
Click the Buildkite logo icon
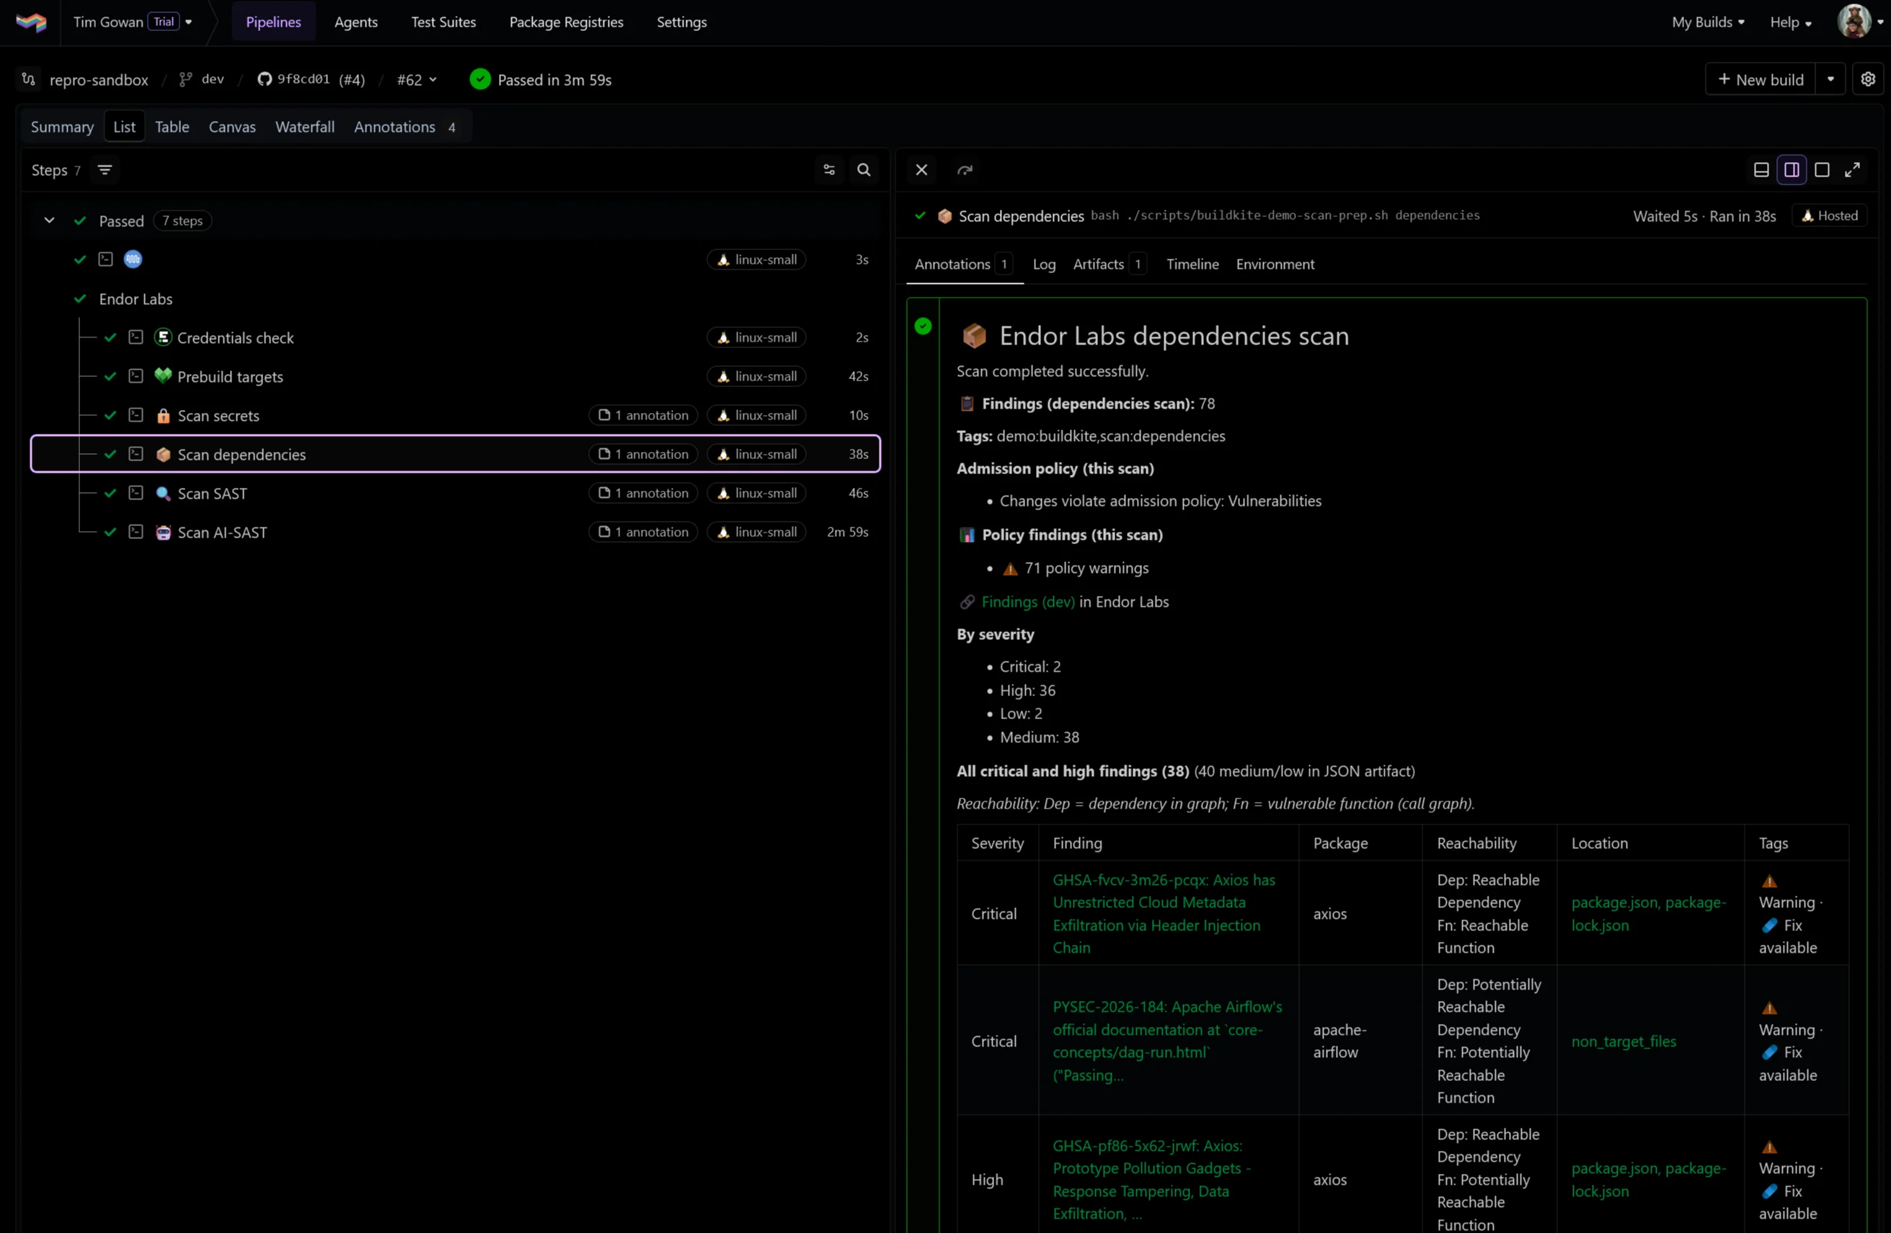[x=31, y=22]
